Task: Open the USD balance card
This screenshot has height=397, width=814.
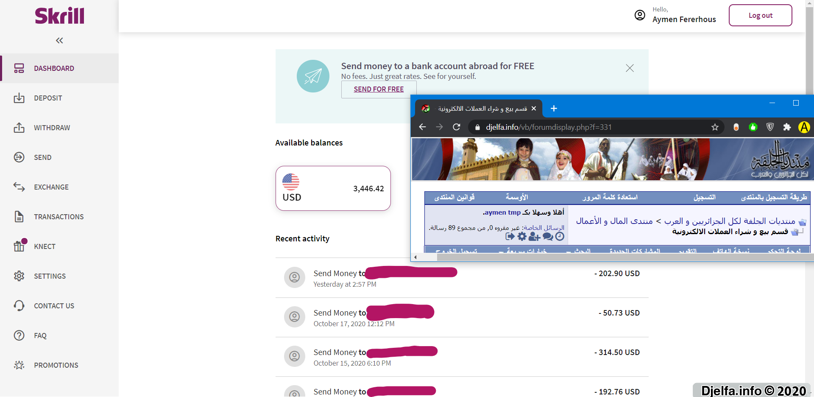Action: [x=333, y=188]
